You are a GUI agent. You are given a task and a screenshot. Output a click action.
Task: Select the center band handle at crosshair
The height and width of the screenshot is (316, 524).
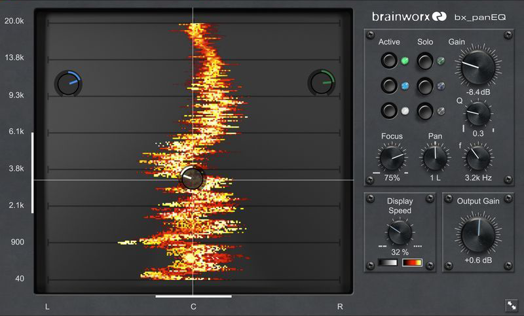[x=192, y=178]
